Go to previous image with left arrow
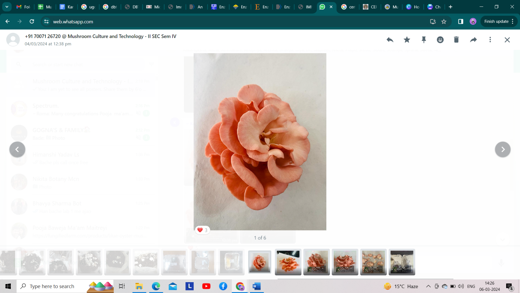 click(x=17, y=149)
